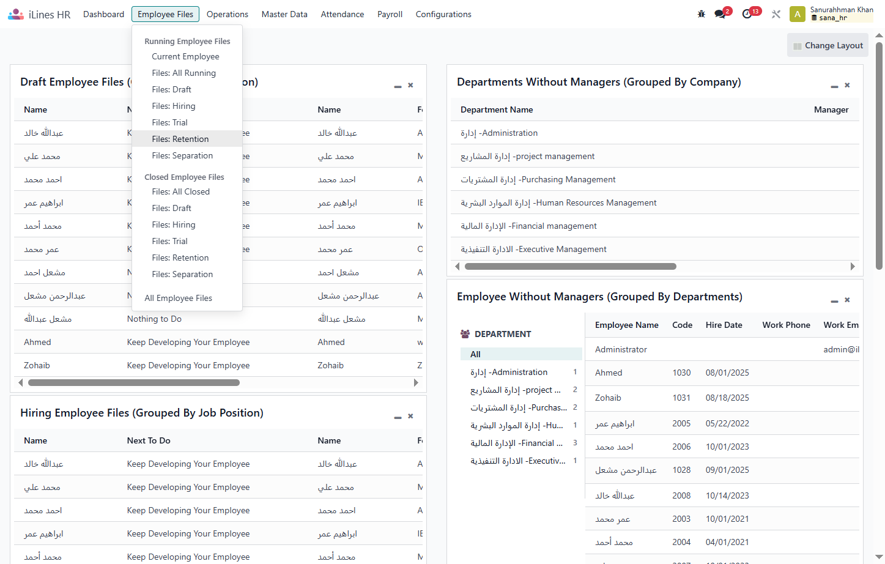Close the Draft Employee Files panel
Image resolution: width=885 pixels, height=564 pixels.
(410, 85)
